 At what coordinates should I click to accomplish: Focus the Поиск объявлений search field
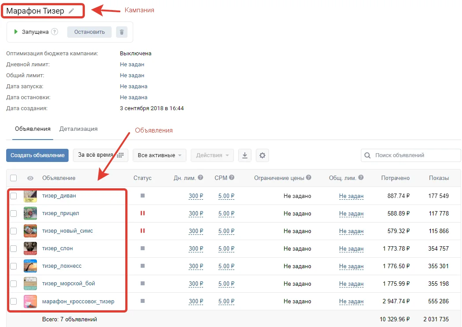pyautogui.click(x=411, y=155)
